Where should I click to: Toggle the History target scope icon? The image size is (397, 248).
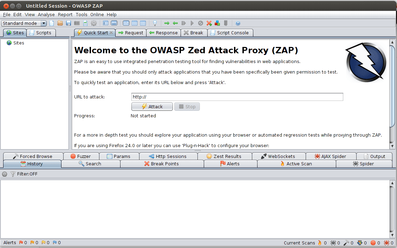pos(5,174)
